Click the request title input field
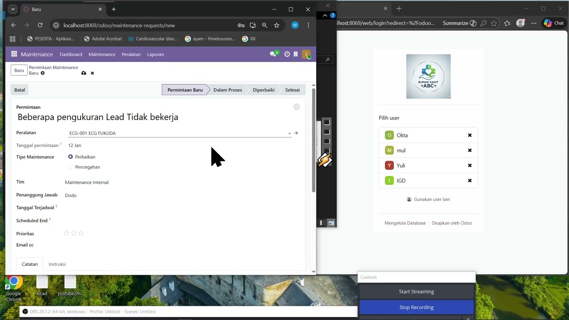Screen dimensions: 569x320 (x=153, y=117)
